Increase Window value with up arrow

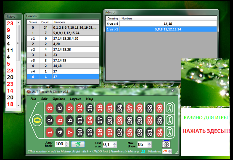pyautogui.click(x=170, y=150)
